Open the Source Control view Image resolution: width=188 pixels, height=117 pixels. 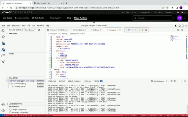3,43
